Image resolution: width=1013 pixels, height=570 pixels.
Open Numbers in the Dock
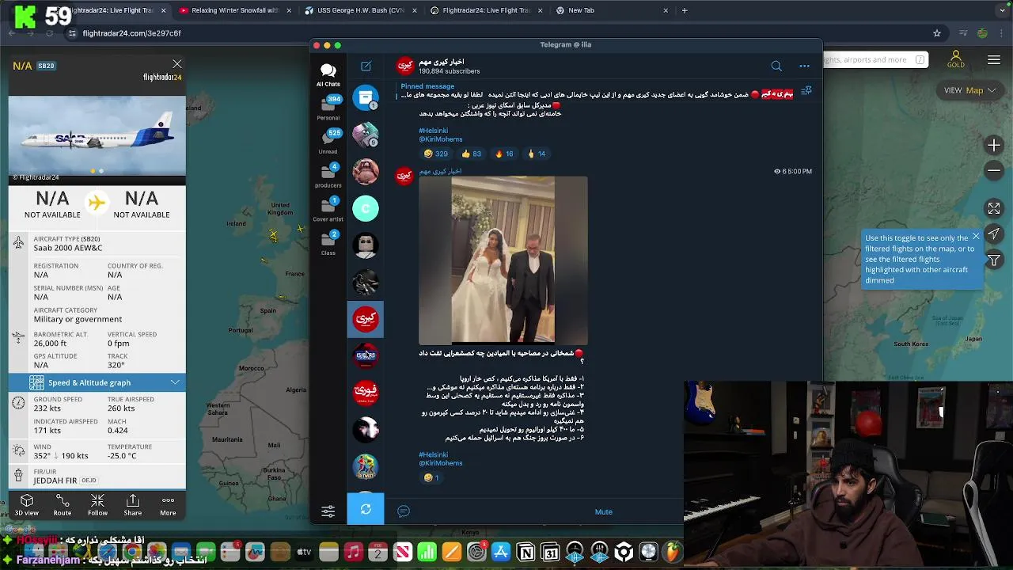point(427,552)
